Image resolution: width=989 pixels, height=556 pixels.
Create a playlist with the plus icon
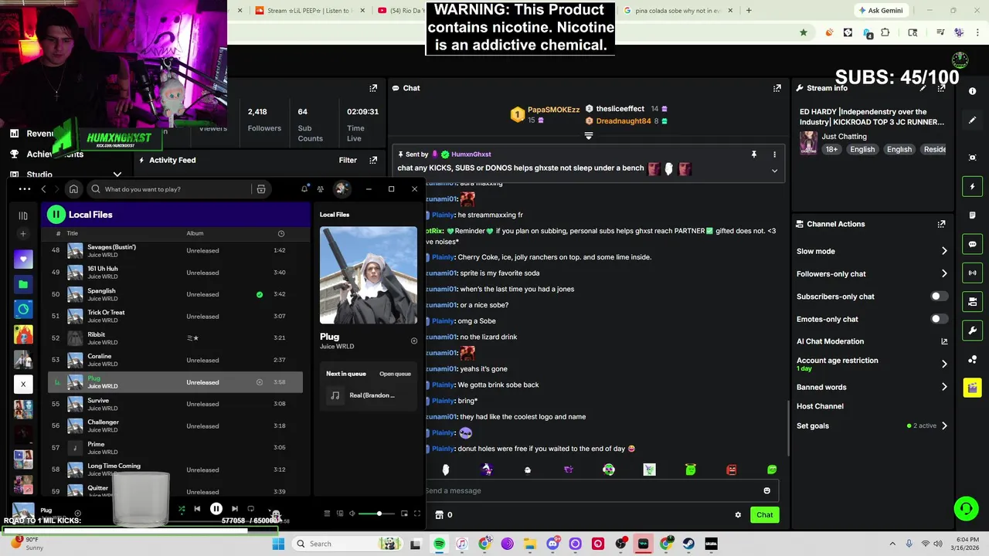coord(23,234)
